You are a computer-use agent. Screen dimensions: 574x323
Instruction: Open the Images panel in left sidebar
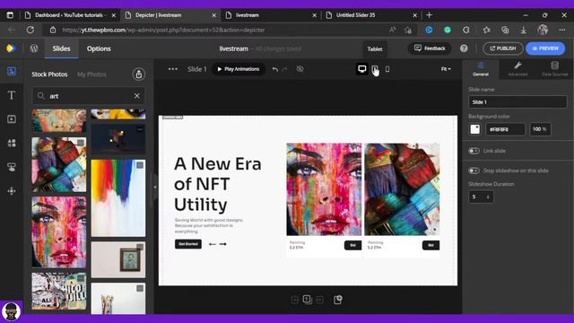click(x=12, y=71)
